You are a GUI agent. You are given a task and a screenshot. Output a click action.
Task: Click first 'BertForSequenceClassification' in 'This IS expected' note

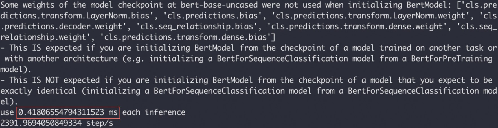282,59
